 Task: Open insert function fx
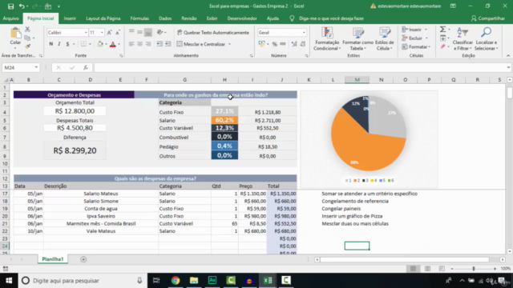(86, 67)
